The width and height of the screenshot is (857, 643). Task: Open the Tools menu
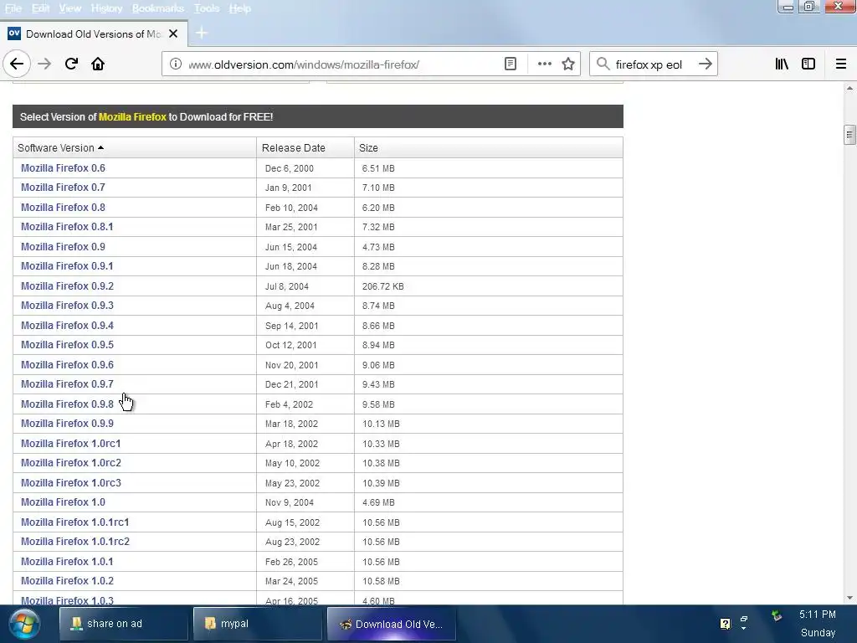[207, 8]
